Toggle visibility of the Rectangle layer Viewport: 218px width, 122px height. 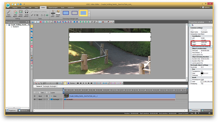35,99
